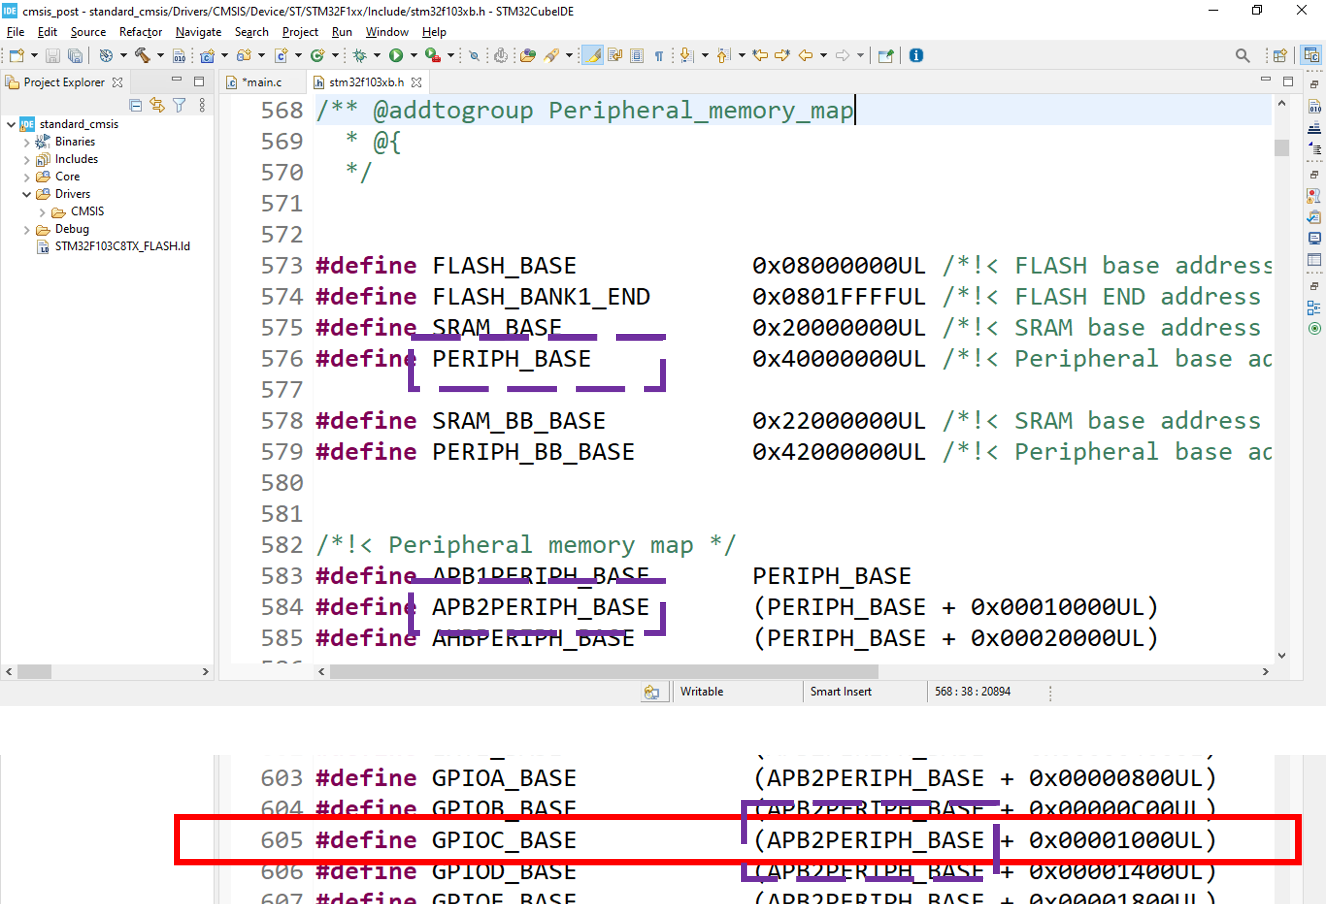This screenshot has height=904, width=1326.
Task: Click the Search flashlight toolbar icon
Action: (551, 55)
